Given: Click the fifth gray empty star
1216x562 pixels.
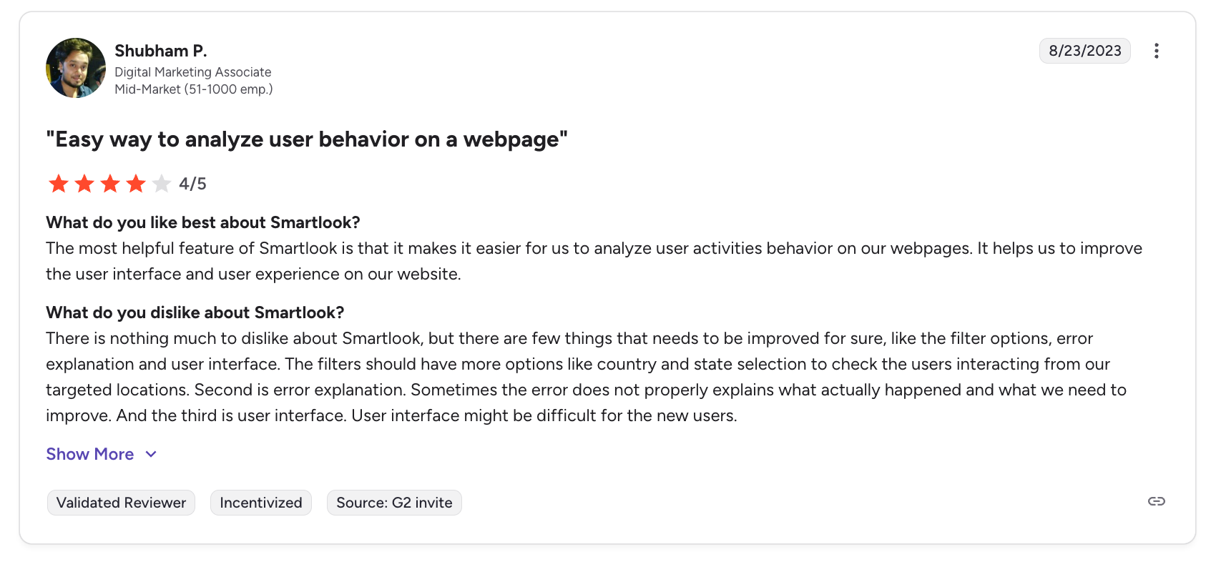Looking at the screenshot, I should click(162, 184).
